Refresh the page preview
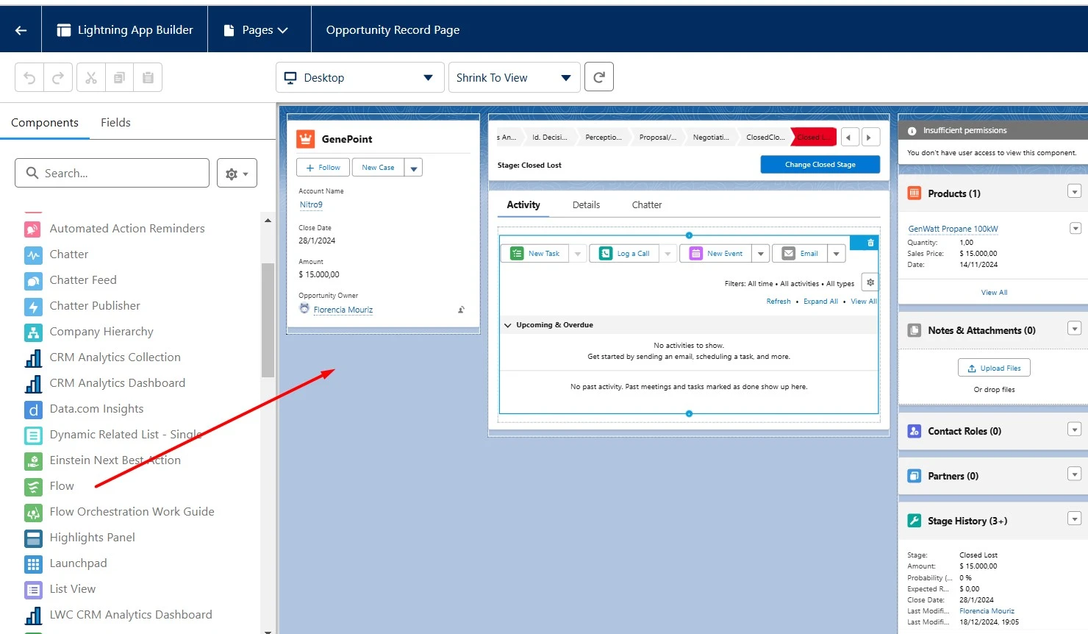Image resolution: width=1088 pixels, height=634 pixels. click(598, 77)
